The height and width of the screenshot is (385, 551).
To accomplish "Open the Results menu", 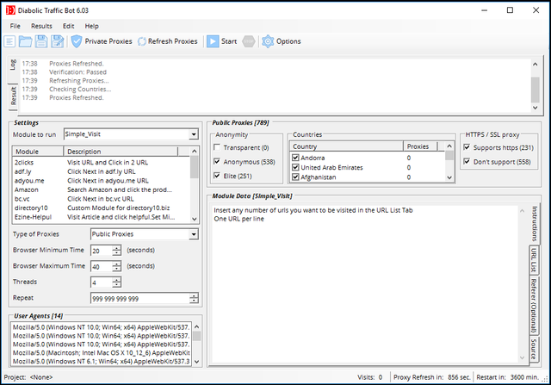I will pyautogui.click(x=41, y=26).
